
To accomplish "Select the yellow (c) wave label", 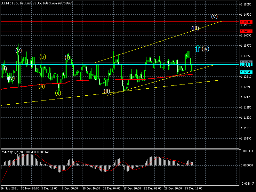I will 58,93.
